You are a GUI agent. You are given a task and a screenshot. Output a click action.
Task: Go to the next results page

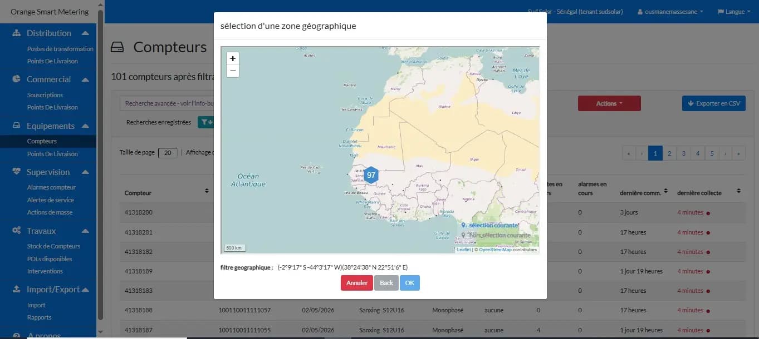click(726, 153)
